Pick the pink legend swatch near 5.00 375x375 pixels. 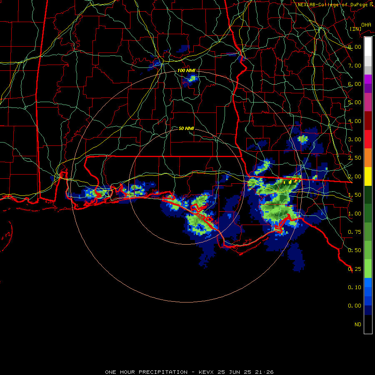pyautogui.click(x=368, y=102)
